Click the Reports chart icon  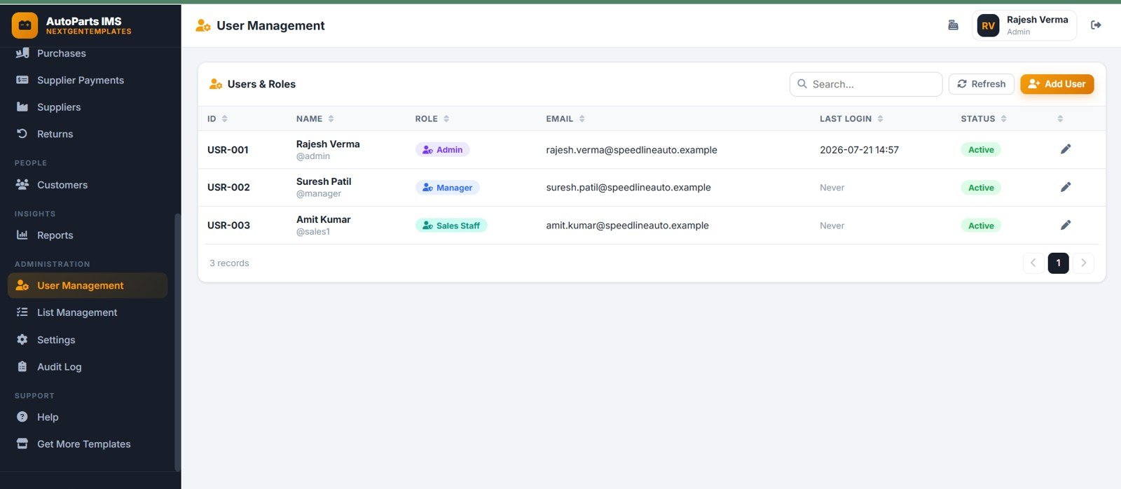point(22,235)
